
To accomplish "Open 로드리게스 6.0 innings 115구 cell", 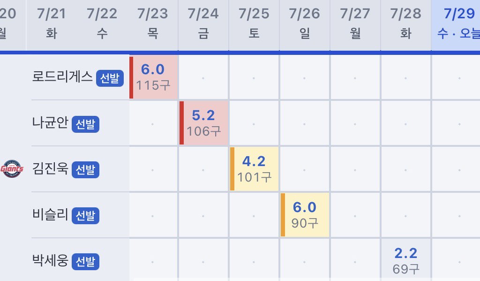I will [x=153, y=77].
